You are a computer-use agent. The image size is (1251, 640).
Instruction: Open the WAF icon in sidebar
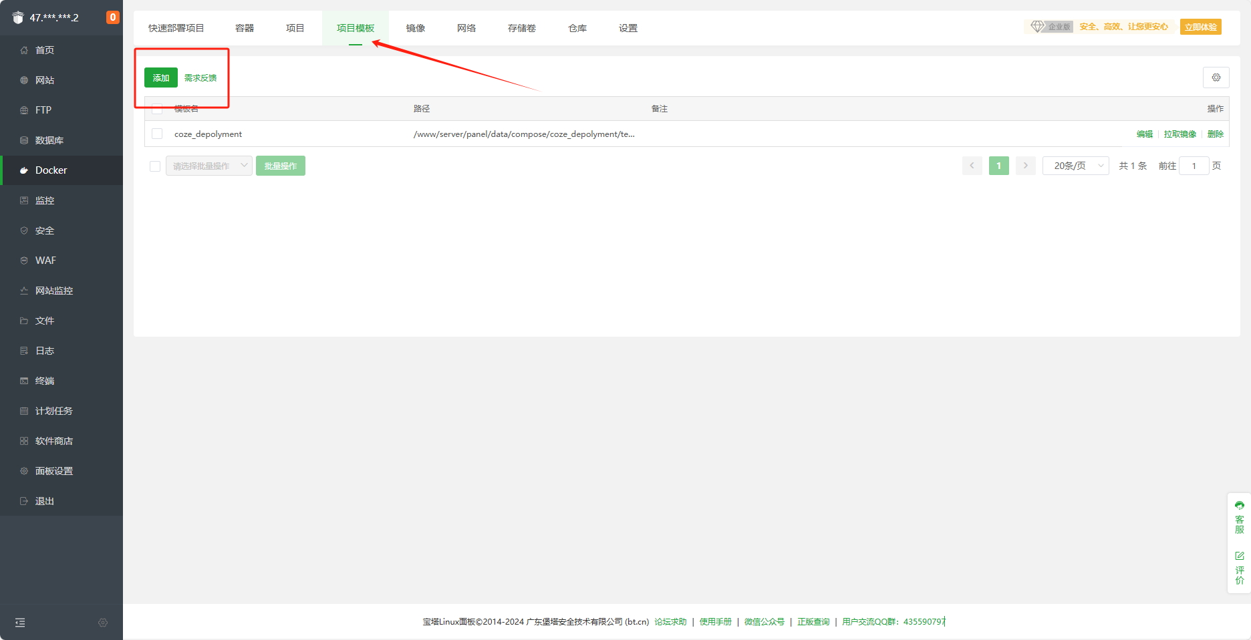[x=24, y=261]
